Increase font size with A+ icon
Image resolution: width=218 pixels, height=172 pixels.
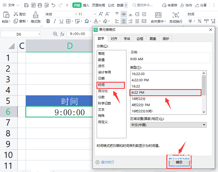[x=101, y=14]
